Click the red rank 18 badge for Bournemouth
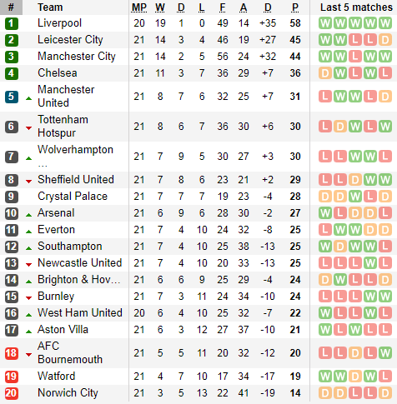This screenshot has height=404, width=397. (12, 353)
